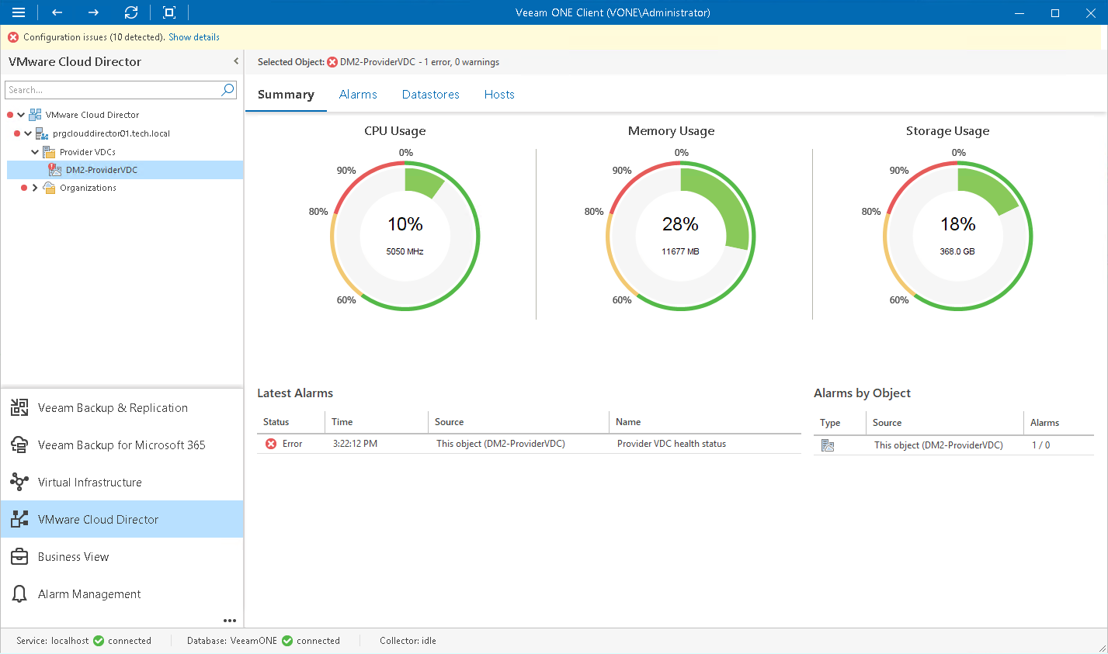Expand the Organizations node
1108x654 pixels.
click(35, 188)
